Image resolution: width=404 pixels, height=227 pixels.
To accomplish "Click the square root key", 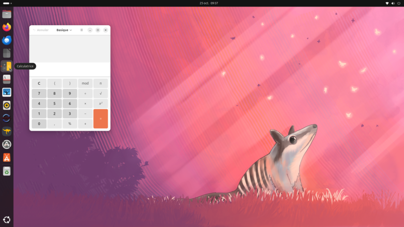I will pos(100,93).
